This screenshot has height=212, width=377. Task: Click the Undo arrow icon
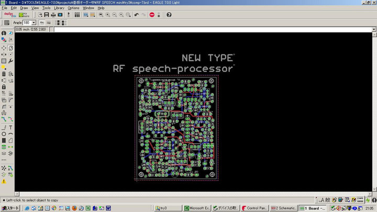click(137, 15)
